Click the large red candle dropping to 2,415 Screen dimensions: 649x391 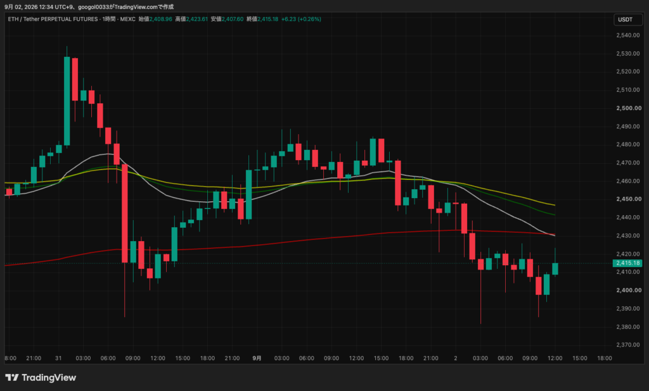125,213
